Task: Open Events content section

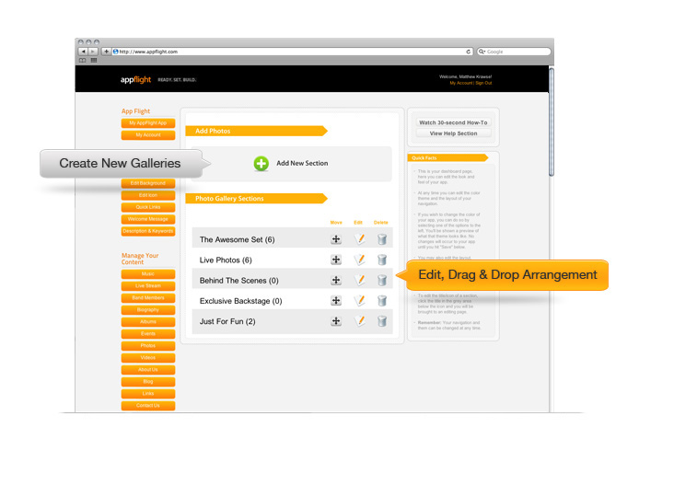Action: pyautogui.click(x=148, y=334)
